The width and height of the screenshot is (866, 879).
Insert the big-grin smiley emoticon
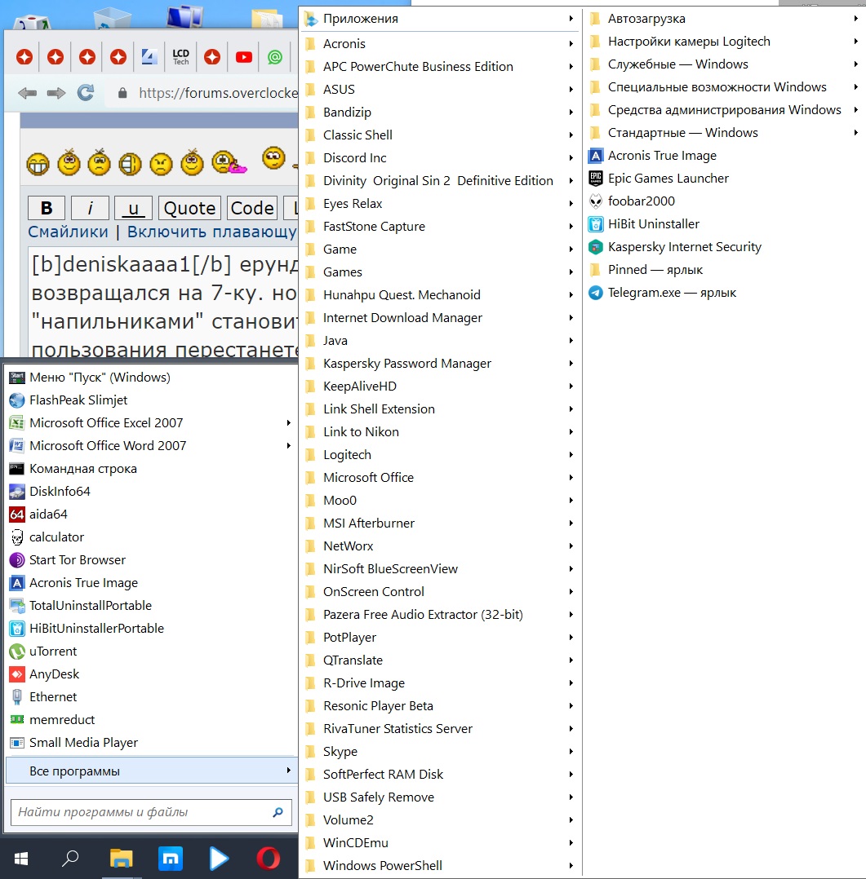(38, 164)
